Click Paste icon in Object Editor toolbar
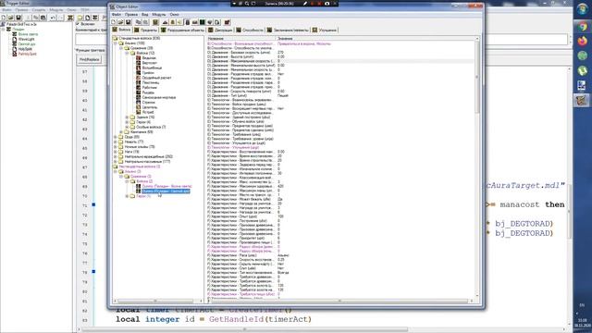 146,22
